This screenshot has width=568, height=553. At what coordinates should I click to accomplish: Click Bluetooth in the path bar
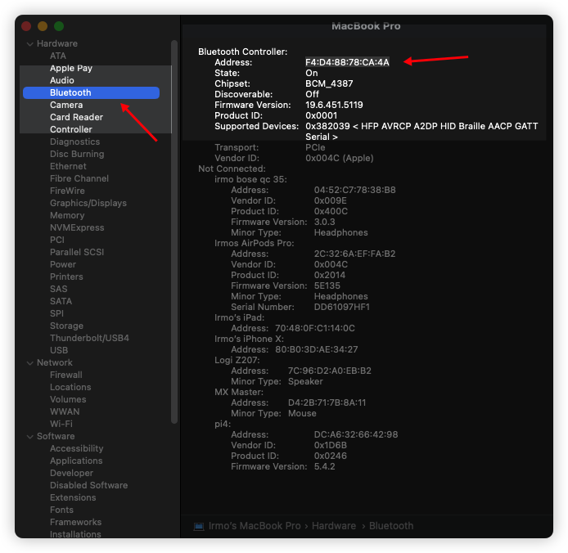click(391, 526)
